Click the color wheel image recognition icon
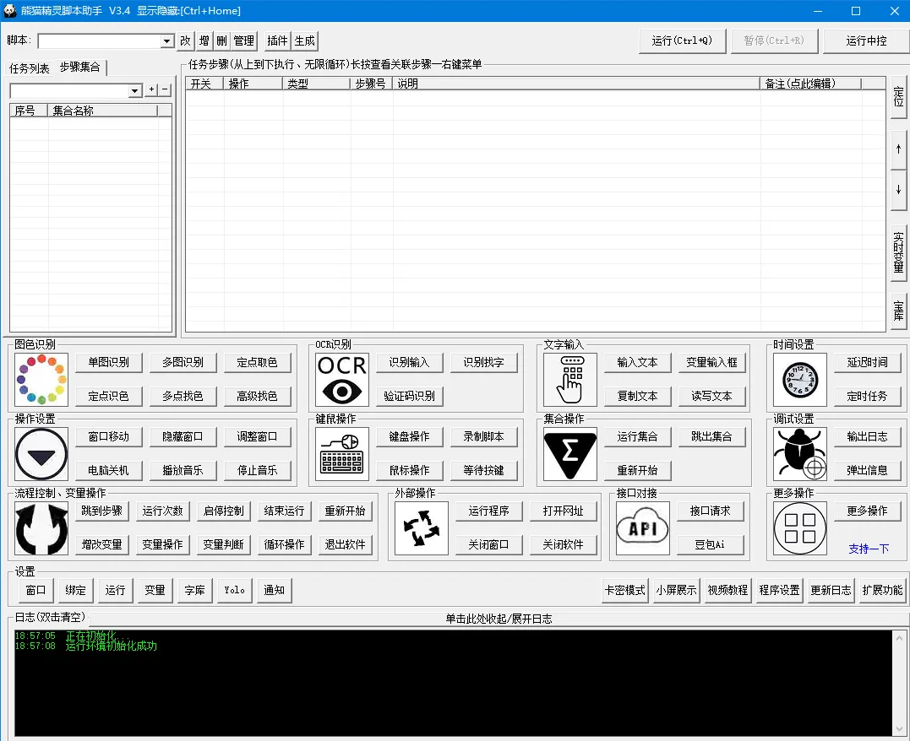This screenshot has width=910, height=741. tap(41, 379)
